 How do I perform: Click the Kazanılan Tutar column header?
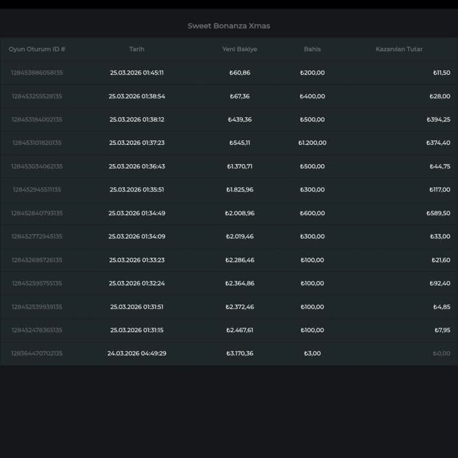click(399, 49)
